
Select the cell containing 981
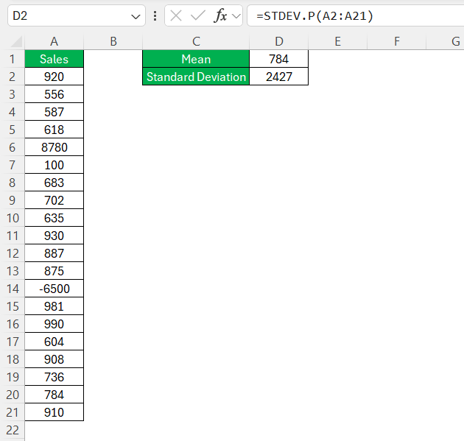coord(55,306)
